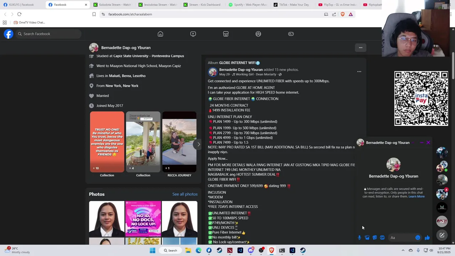Attach a photo using chat image icon
Screen dimensions: 455x256
367,238
